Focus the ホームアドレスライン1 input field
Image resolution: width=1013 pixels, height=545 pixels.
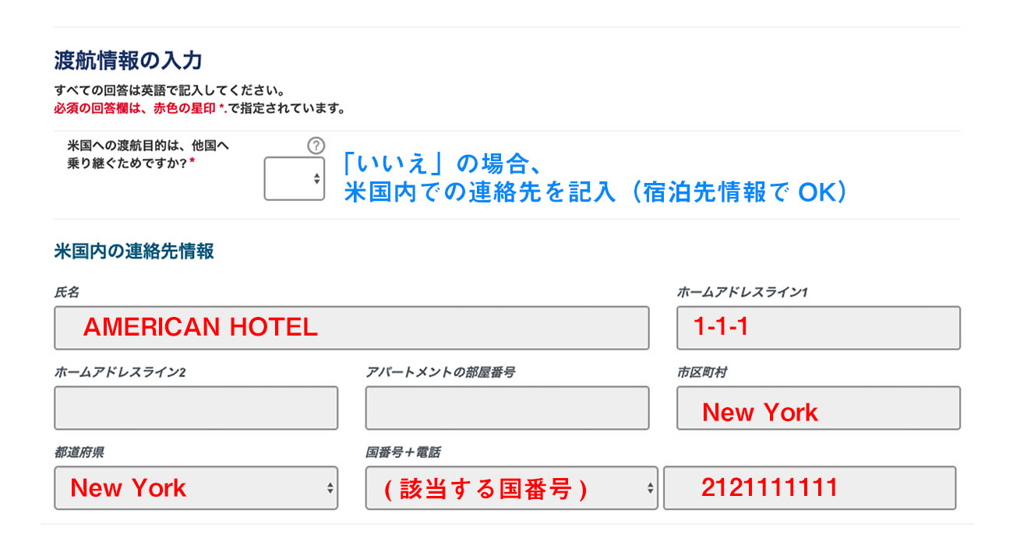coord(818,328)
